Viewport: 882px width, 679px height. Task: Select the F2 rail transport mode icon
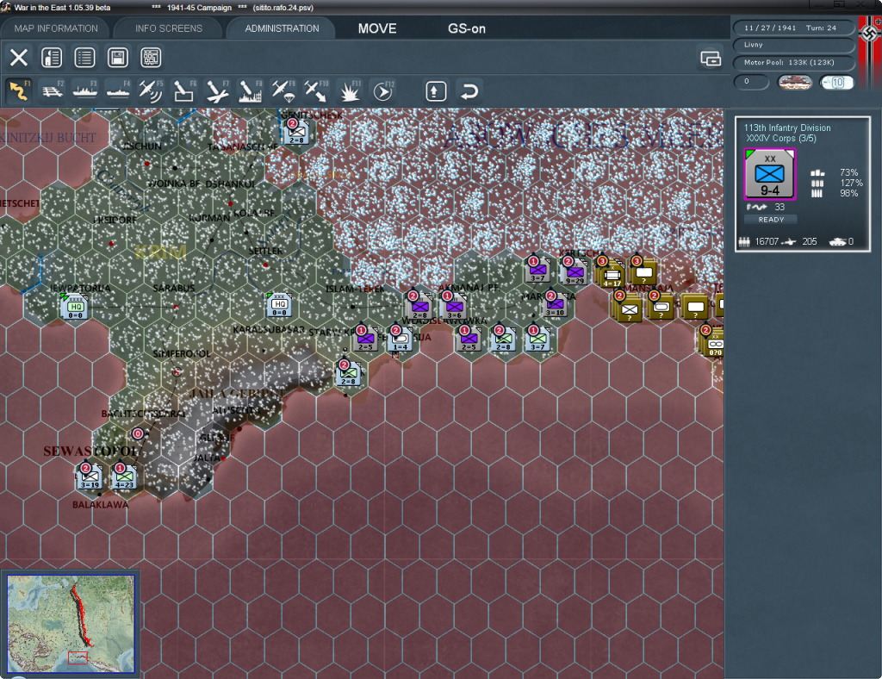[53, 90]
